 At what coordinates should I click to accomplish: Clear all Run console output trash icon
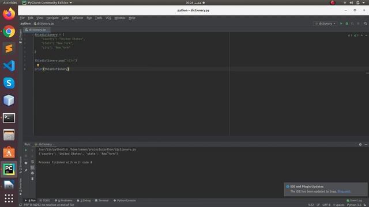click(x=32, y=179)
